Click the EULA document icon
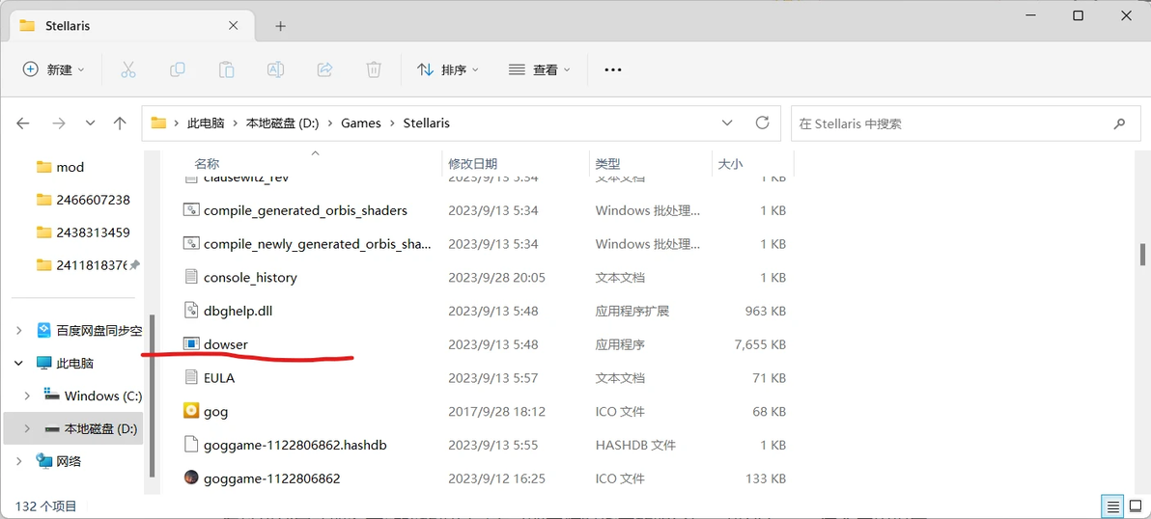The image size is (1151, 519). coord(191,378)
